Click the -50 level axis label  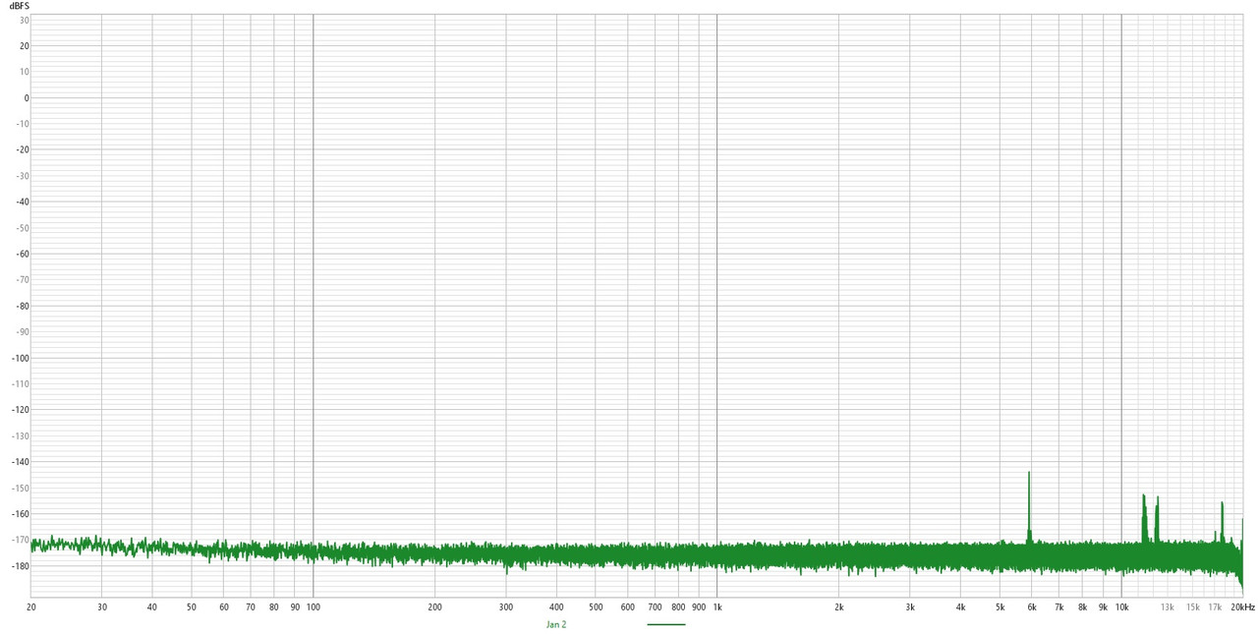coord(22,228)
